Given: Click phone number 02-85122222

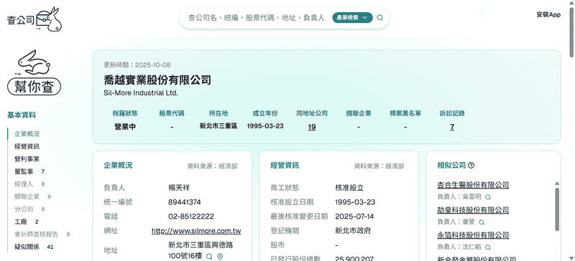Looking at the screenshot, I should 191,217.
